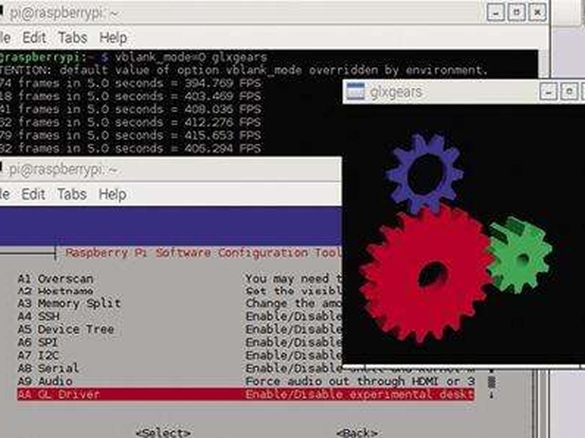The image size is (585, 438).
Task: Close the upper terminal window
Action: coord(537,13)
